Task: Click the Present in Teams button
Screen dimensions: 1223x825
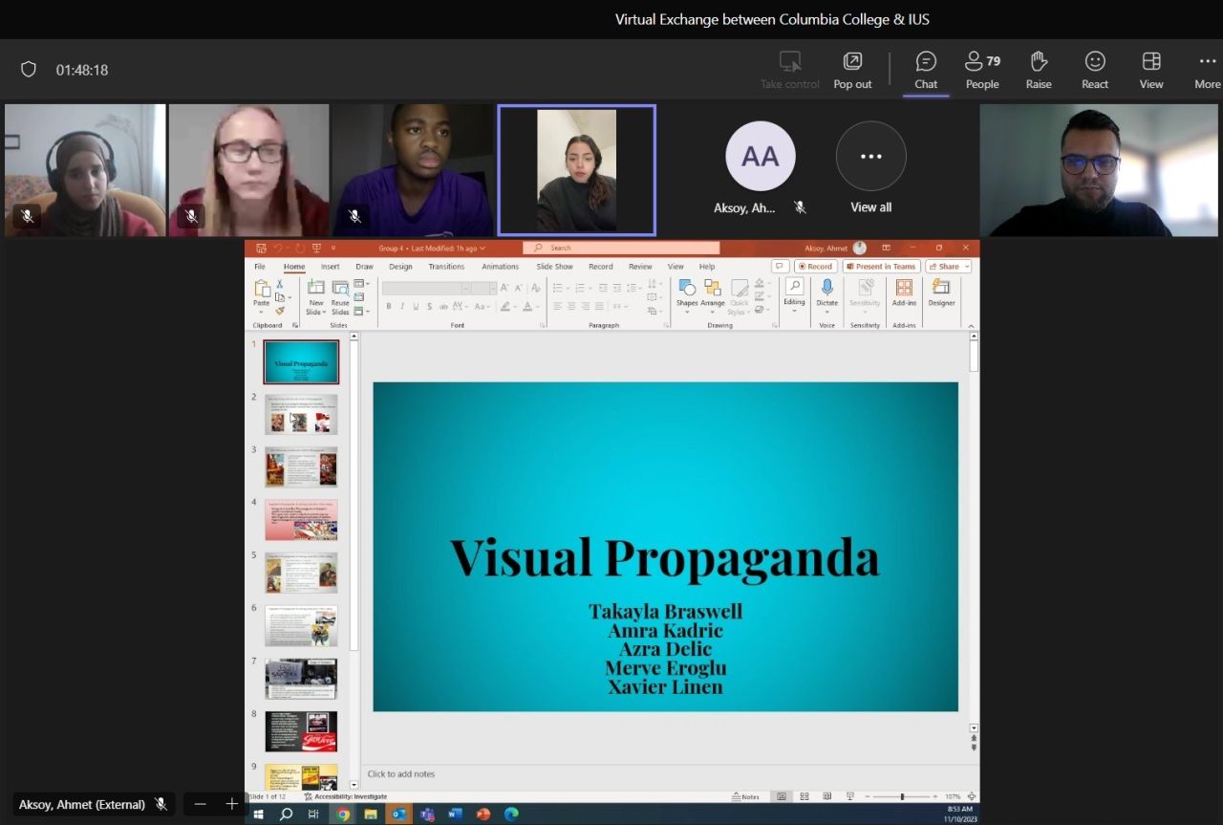Action: 880,267
